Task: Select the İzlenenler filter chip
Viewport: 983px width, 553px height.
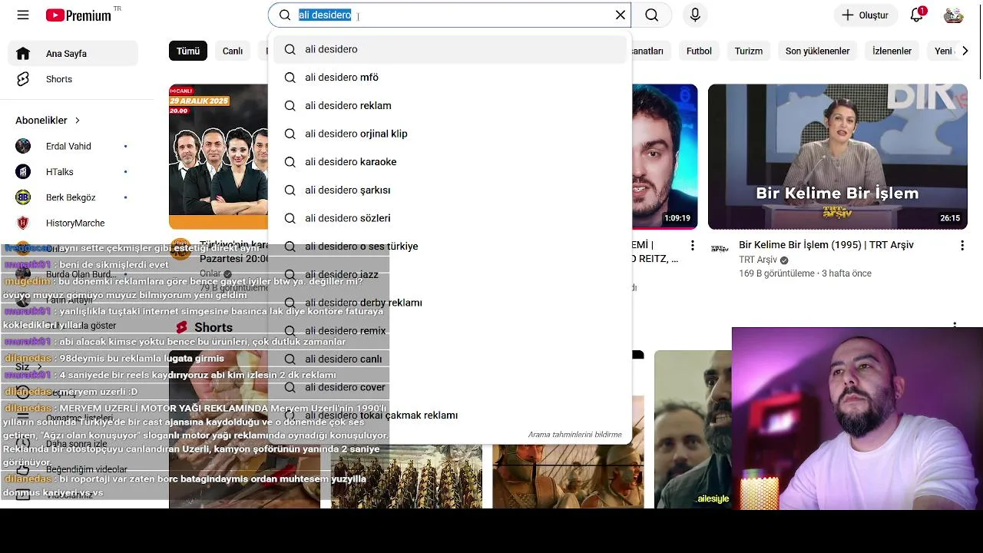Action: tap(892, 51)
